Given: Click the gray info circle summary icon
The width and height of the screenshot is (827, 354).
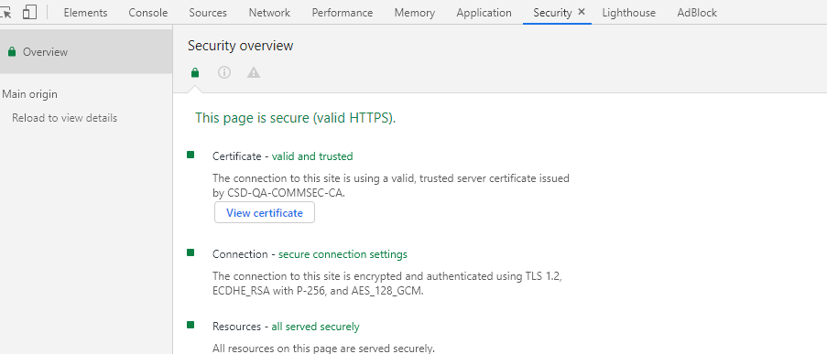Looking at the screenshot, I should point(224,72).
